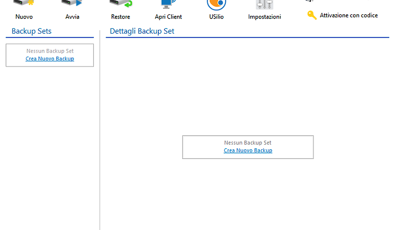Image resolution: width=395 pixels, height=230 pixels.
Task: Click the 'Dettagli Backup Set' panel header
Action: pyautogui.click(x=142, y=31)
